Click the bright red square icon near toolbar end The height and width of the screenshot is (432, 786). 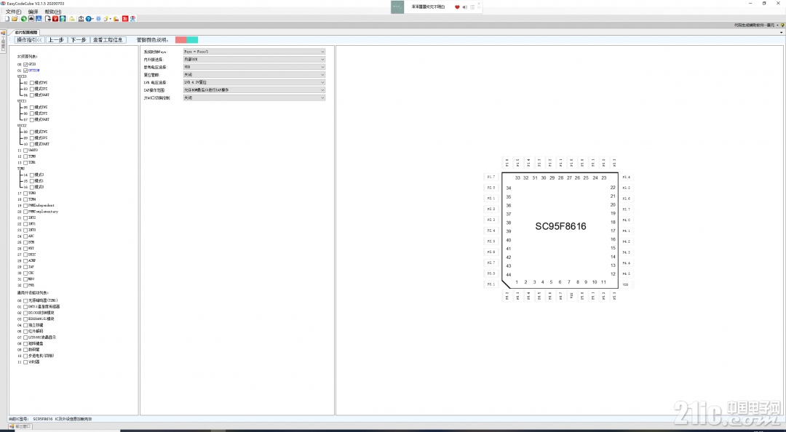pos(125,18)
